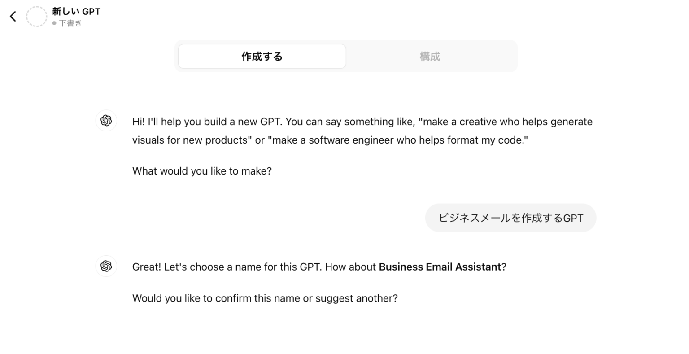Image resolution: width=689 pixels, height=354 pixels.
Task: Switch to the 作成する tab
Action: click(262, 57)
